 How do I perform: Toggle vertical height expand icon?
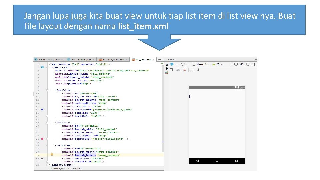198,70
